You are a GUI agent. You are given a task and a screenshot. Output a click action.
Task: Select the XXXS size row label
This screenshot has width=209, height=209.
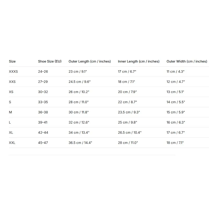pyautogui.click(x=13, y=72)
